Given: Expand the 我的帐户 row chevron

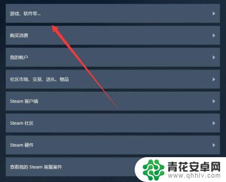Looking at the screenshot, I should 214,57.
